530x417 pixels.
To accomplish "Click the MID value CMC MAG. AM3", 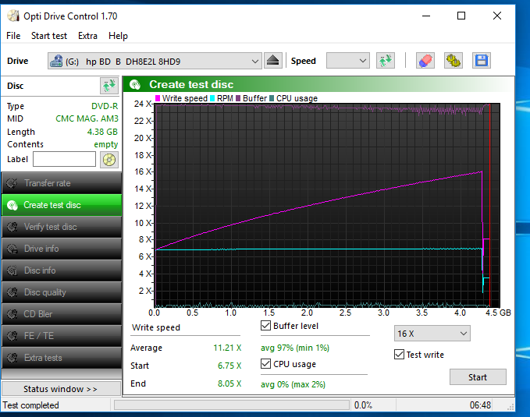I will tap(87, 118).
